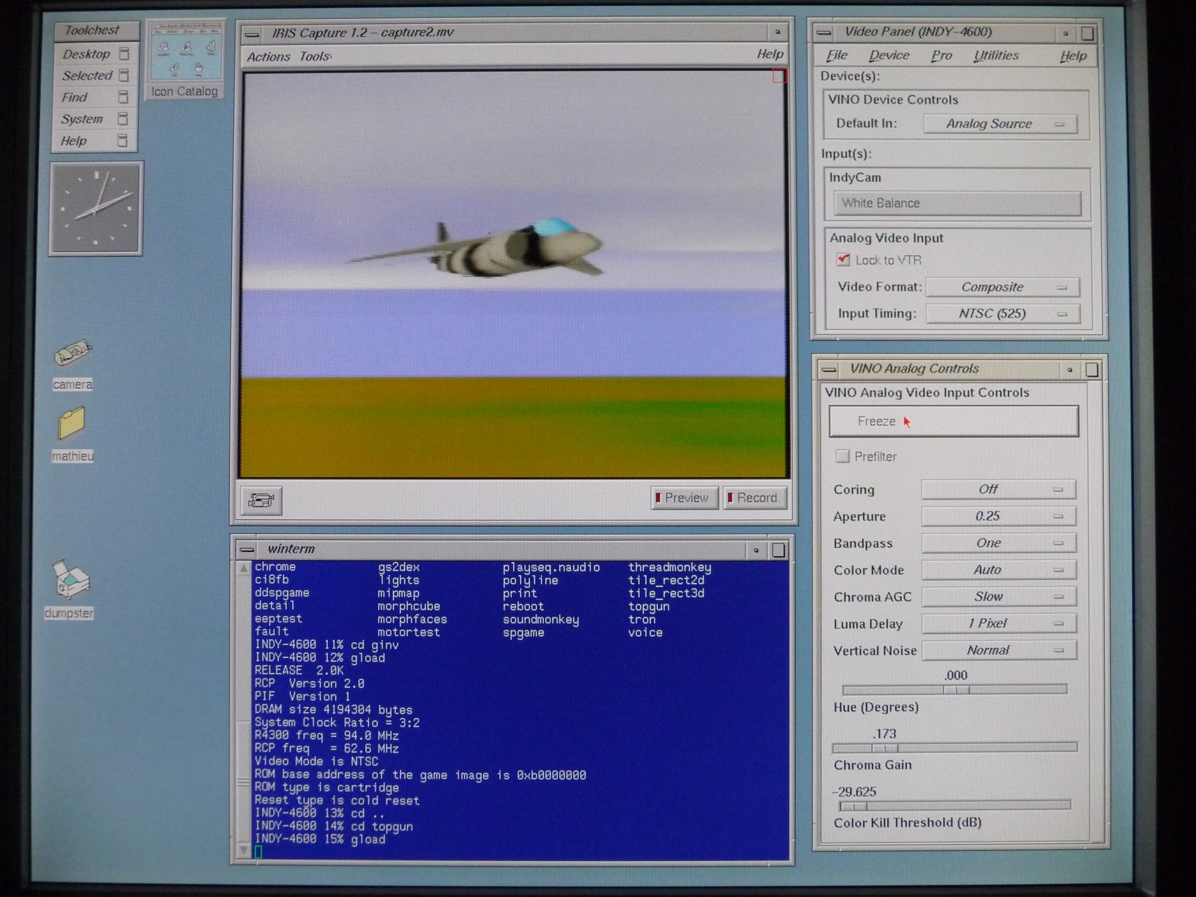Image resolution: width=1196 pixels, height=897 pixels.
Task: Open the VINO Analog Controls window menu button
Action: (x=829, y=370)
